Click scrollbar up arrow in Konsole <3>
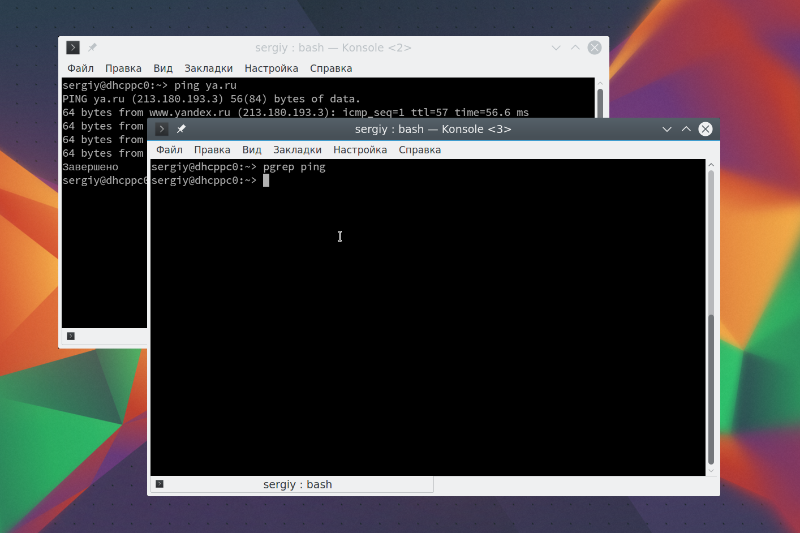Viewport: 800px width, 533px height. tap(711, 165)
